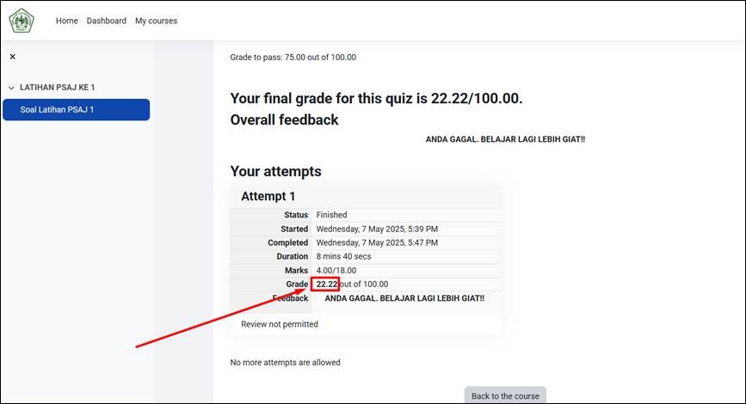The width and height of the screenshot is (746, 404).
Task: Close the course index drawer
Action: point(13,57)
